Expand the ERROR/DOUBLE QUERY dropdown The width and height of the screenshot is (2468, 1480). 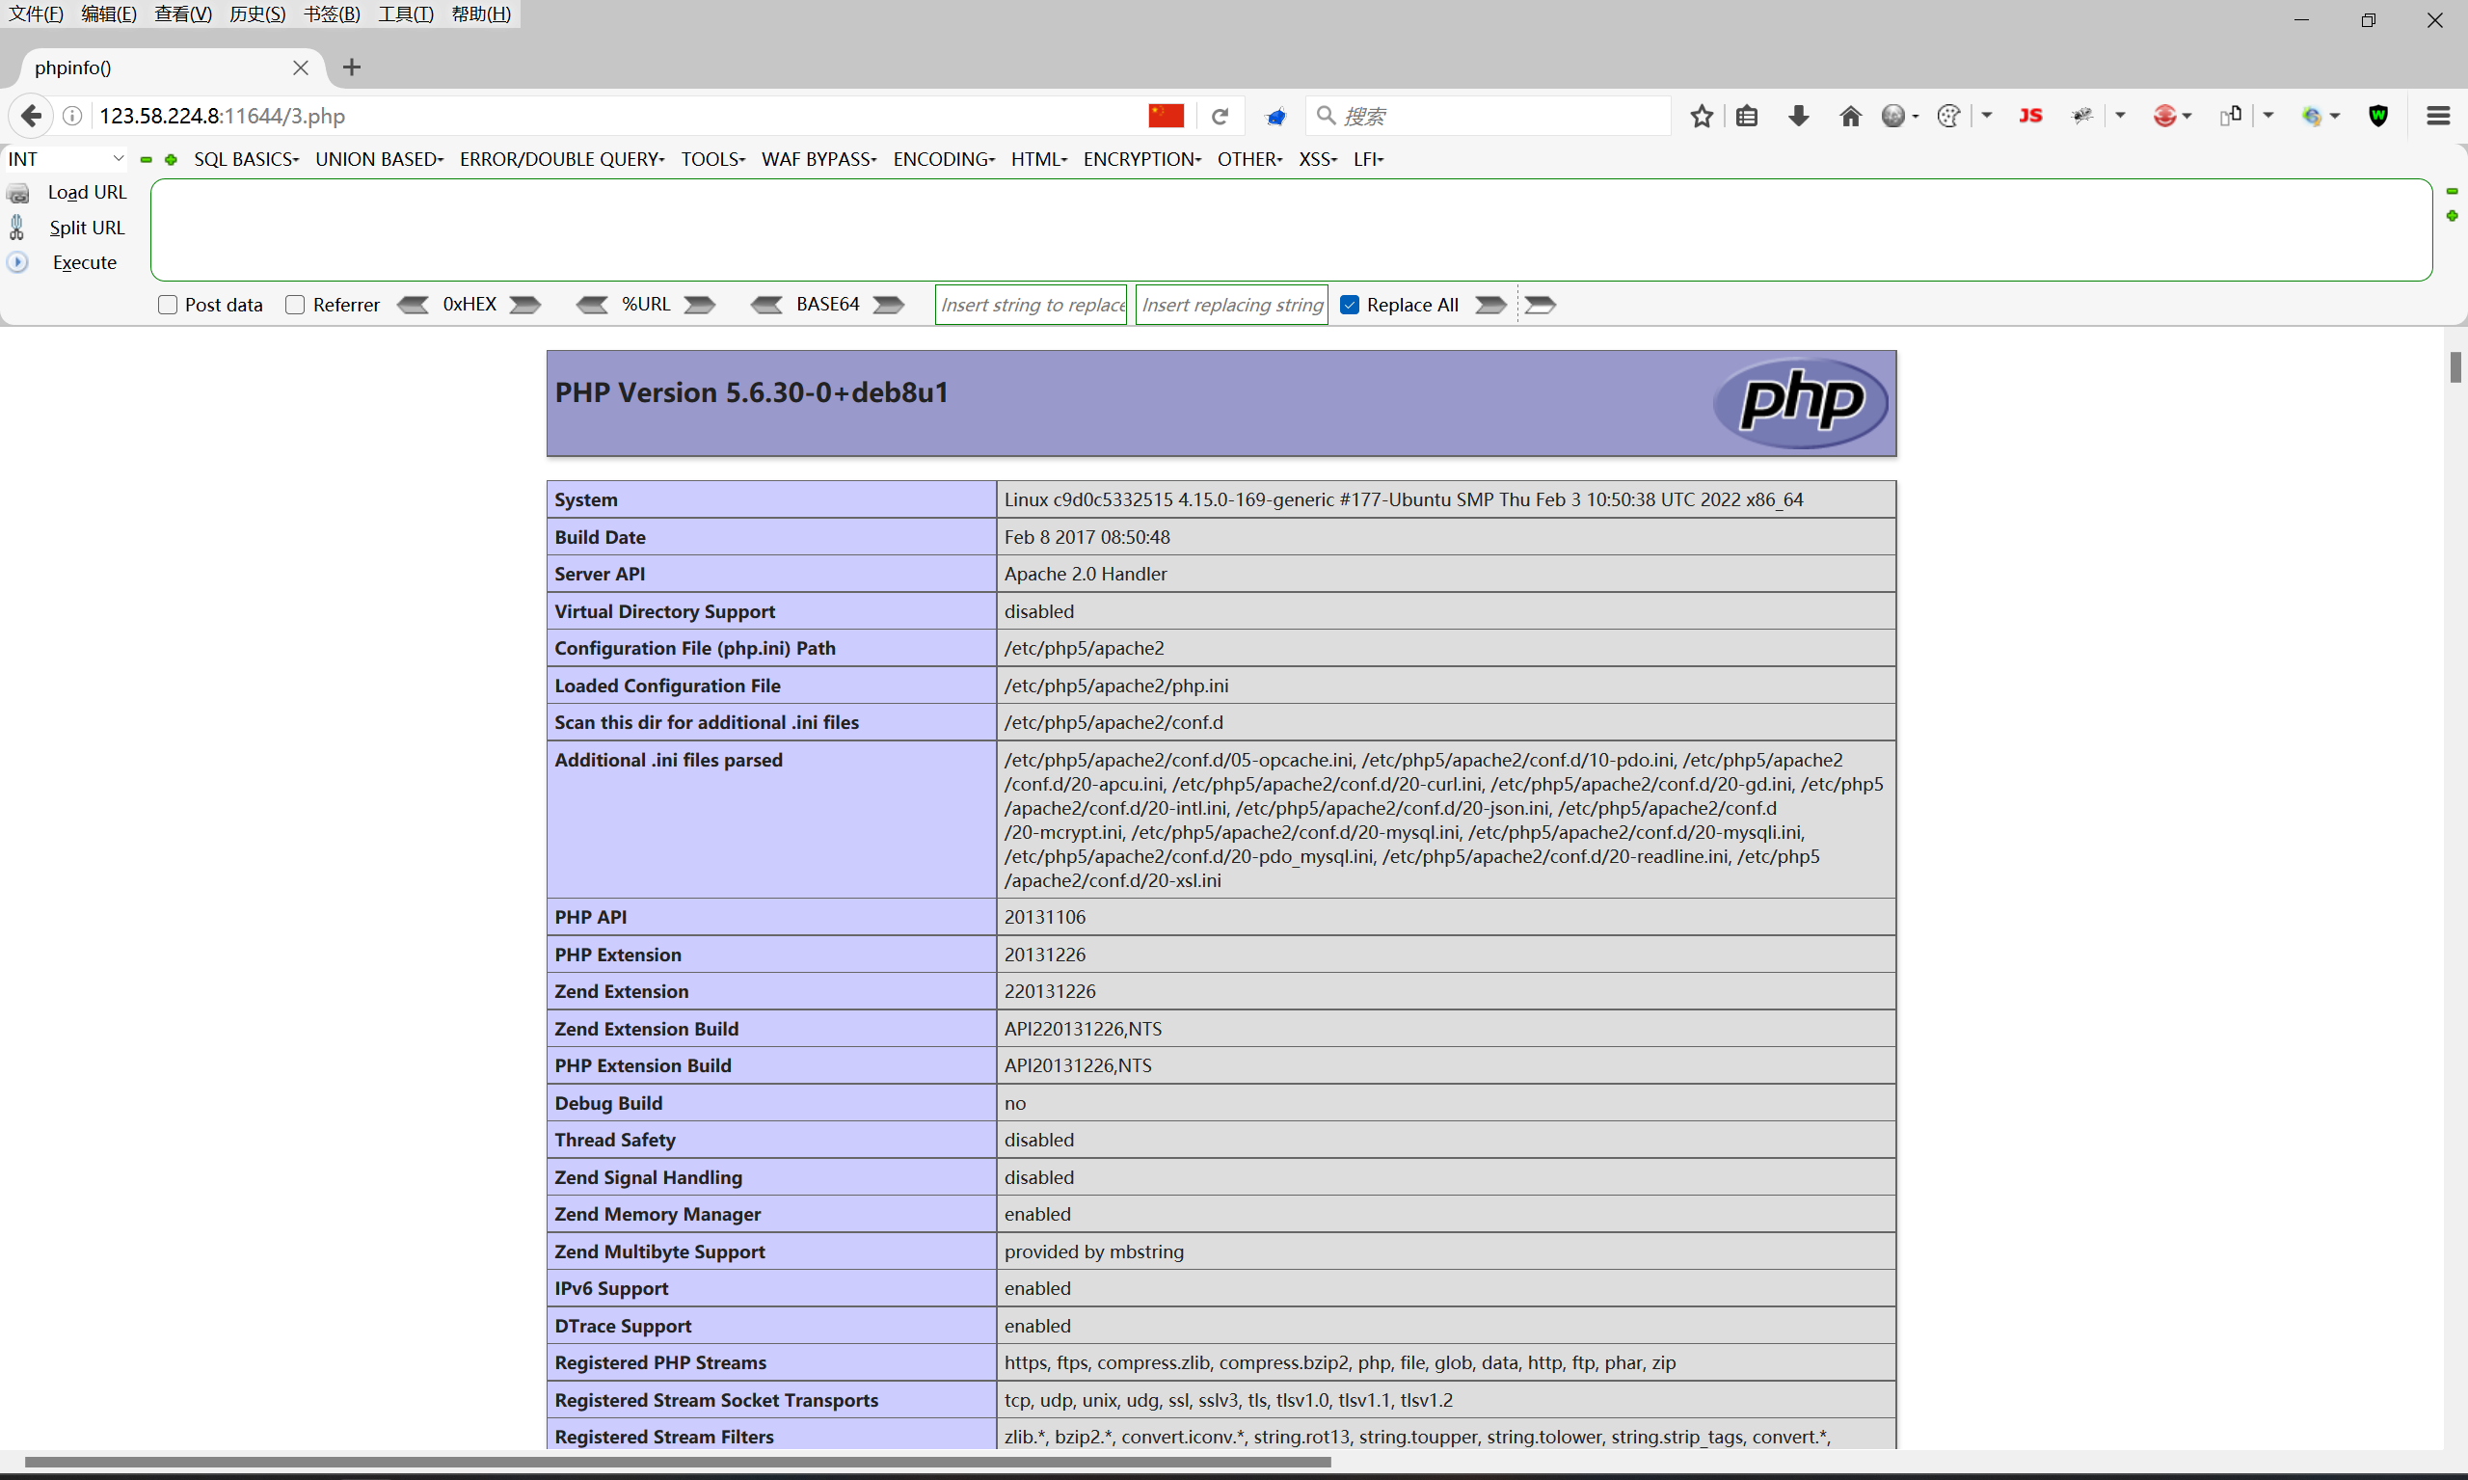[562, 158]
